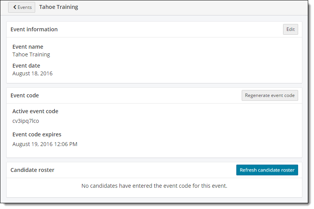Viewport: 314px width, 209px height.
Task: Click the word Events in the back button
Action: click(x=25, y=7)
